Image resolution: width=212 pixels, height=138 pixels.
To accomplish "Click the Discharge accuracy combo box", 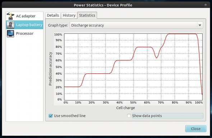I will pos(136,25).
